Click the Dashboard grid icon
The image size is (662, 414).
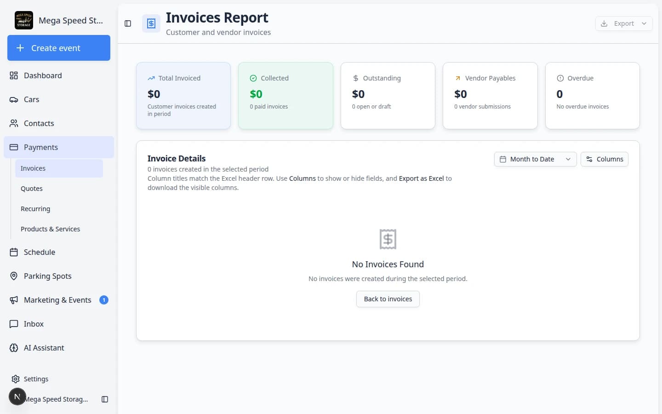point(14,75)
